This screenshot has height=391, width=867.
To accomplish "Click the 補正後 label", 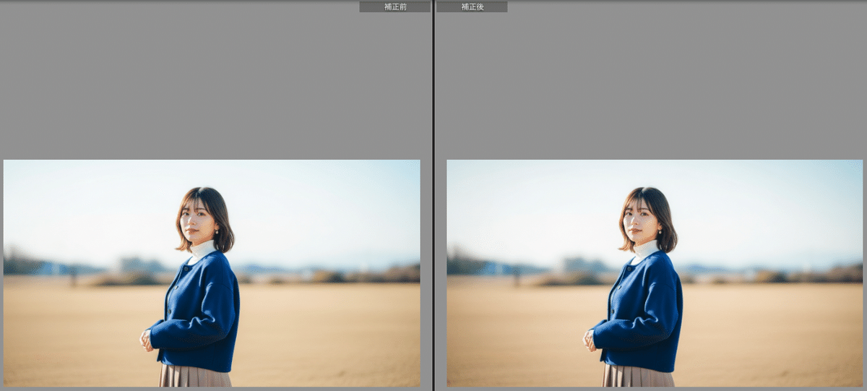I will 472,7.
